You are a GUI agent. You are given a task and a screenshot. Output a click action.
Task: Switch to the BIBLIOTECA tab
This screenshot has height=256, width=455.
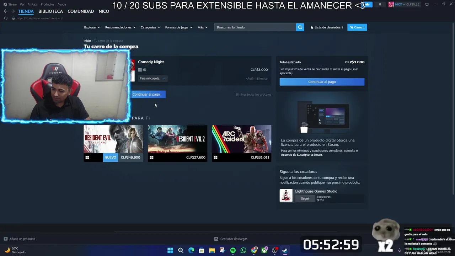click(50, 11)
